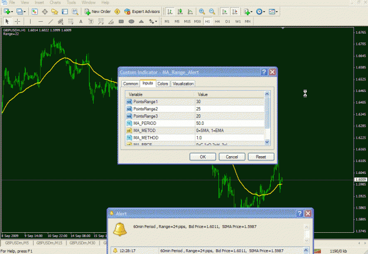
Task: Open the File menu
Action: pyautogui.click(x=12, y=2)
